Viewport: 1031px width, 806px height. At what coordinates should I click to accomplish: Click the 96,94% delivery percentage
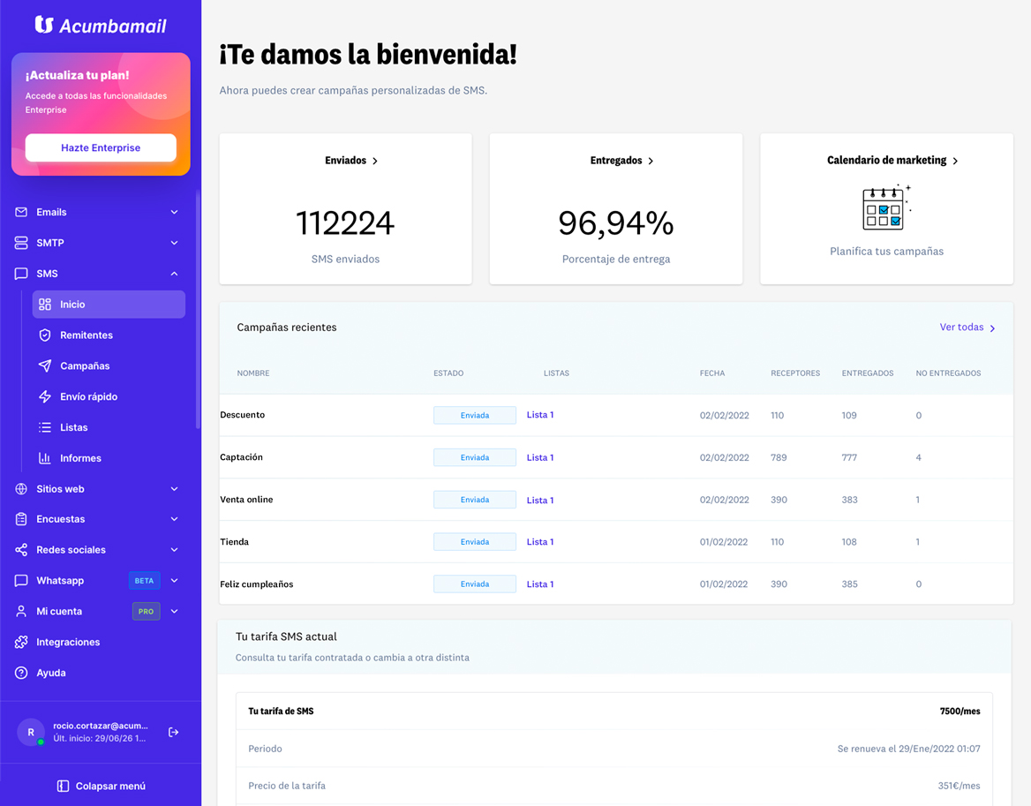tap(616, 223)
